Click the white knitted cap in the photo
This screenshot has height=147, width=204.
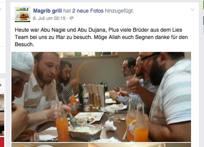pos(23,63)
